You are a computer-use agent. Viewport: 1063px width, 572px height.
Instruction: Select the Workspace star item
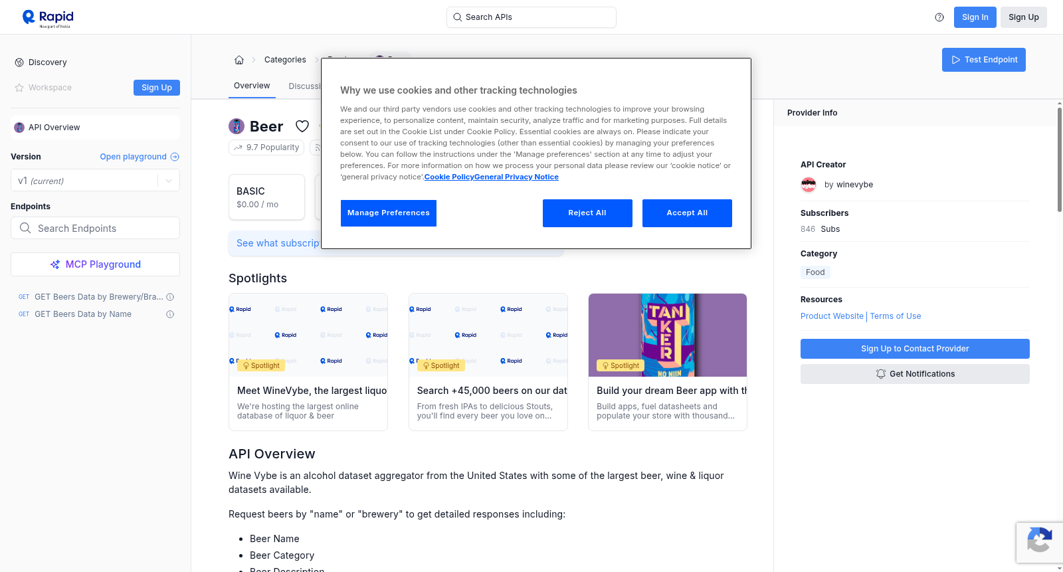(x=43, y=88)
